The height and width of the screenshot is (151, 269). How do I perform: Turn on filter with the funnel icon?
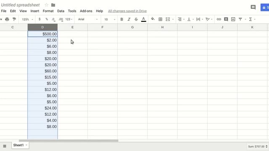tap(240, 19)
